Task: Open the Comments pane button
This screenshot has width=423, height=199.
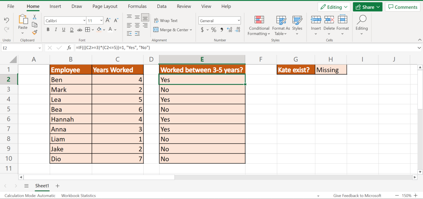Action: pyautogui.click(x=403, y=7)
